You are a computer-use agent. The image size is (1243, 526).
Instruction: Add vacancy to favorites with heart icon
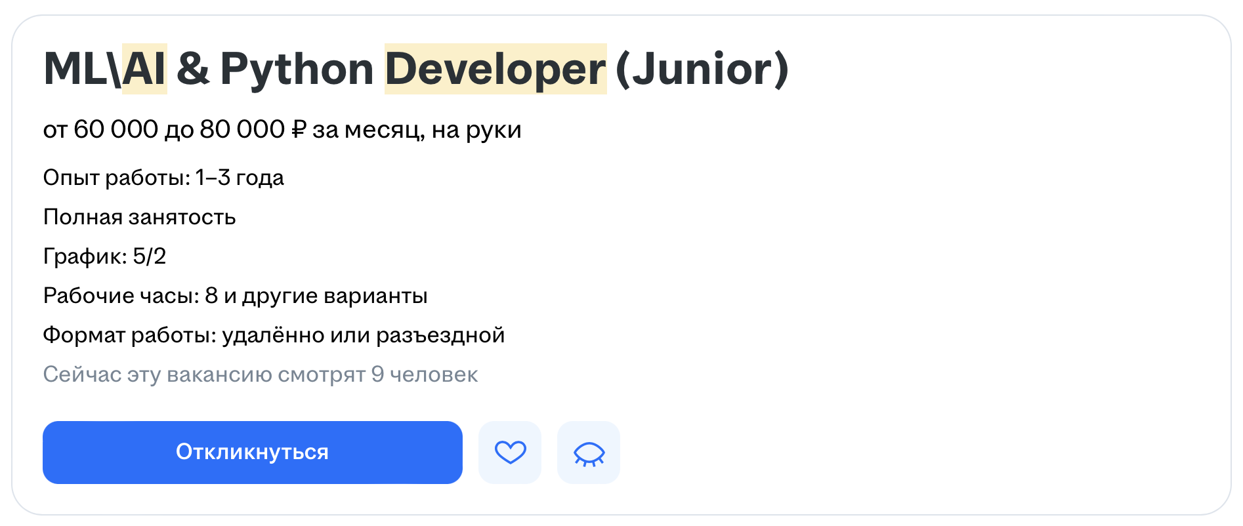pos(510,453)
